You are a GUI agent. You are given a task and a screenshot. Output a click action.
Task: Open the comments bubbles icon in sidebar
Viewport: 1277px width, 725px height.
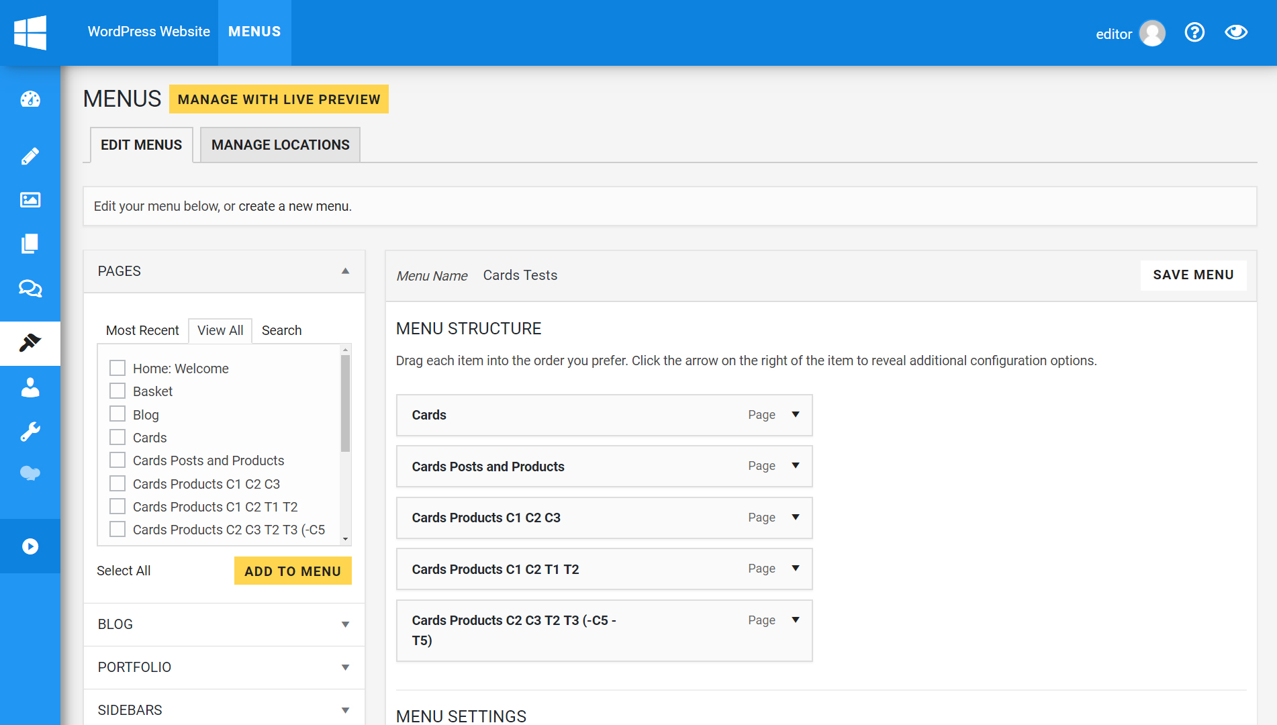tap(30, 289)
